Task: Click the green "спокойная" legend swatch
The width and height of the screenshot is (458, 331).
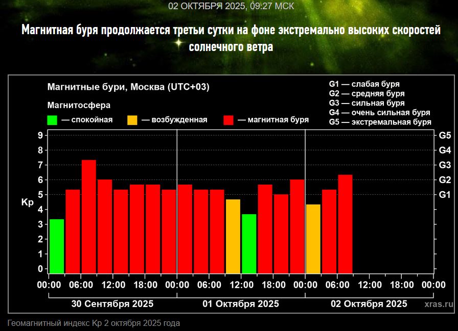Action: 52,120
